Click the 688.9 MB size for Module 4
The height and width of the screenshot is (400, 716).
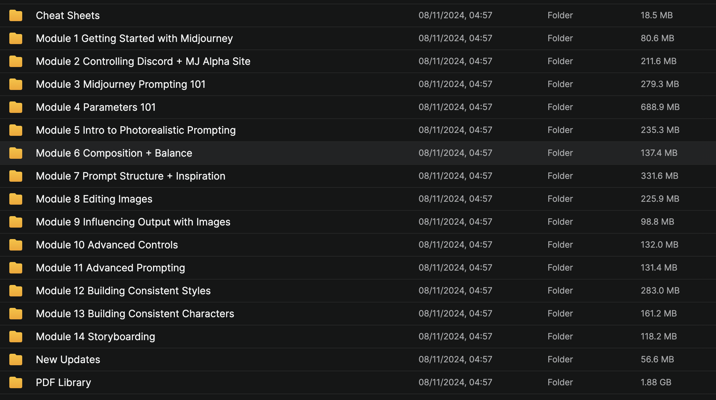660,107
